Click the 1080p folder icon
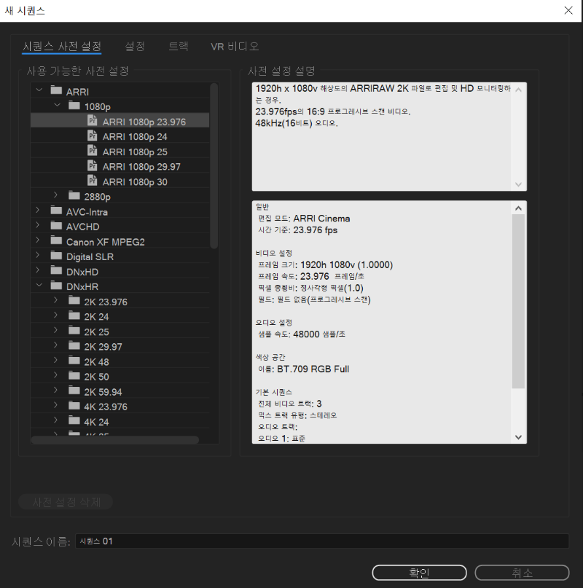 click(74, 106)
